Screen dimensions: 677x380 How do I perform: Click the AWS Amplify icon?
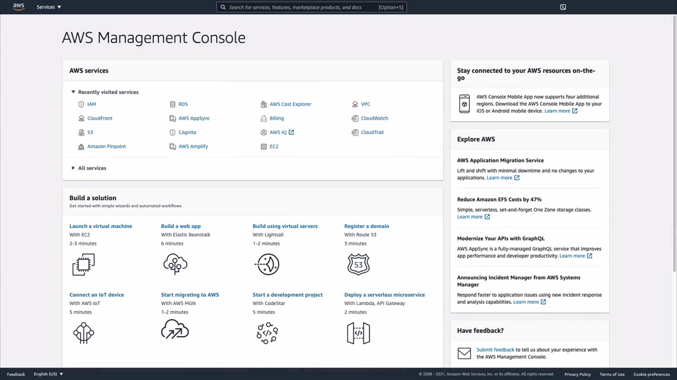172,147
